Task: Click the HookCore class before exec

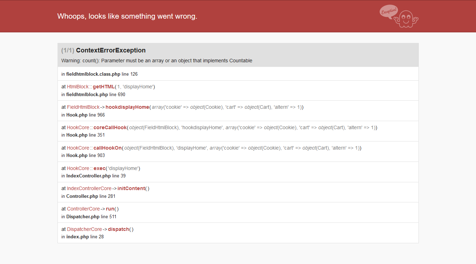Action: click(x=78, y=168)
